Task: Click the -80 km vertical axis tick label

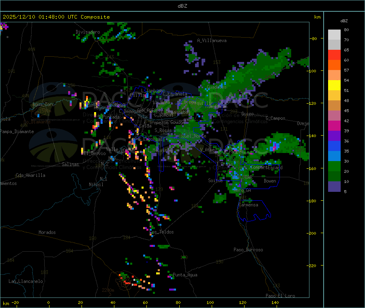Action: (x=313, y=38)
